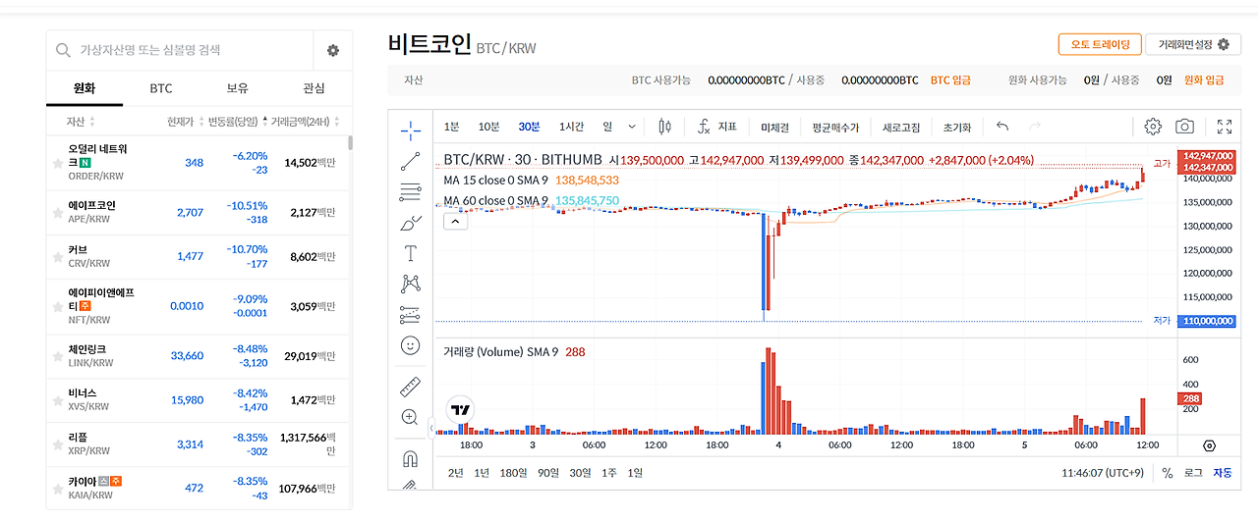Set the chart range to 2년
Image resolution: width=1258 pixels, height=521 pixels.
tap(455, 473)
